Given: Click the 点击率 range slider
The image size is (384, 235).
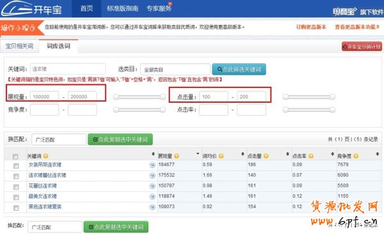Looking at the screenshot, I should (309, 110).
